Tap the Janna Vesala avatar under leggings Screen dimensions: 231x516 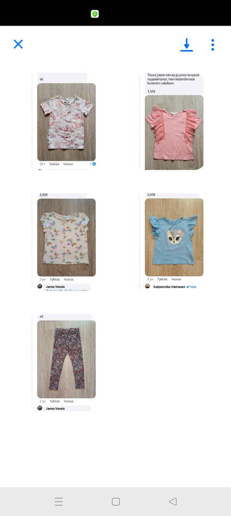pos(39,408)
